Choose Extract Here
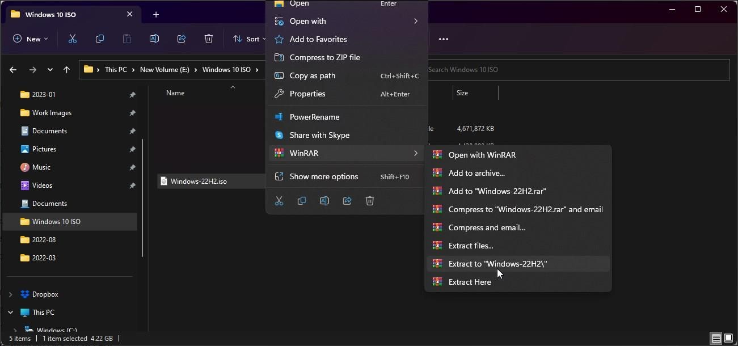Image resolution: width=738 pixels, height=346 pixels. coord(518,282)
